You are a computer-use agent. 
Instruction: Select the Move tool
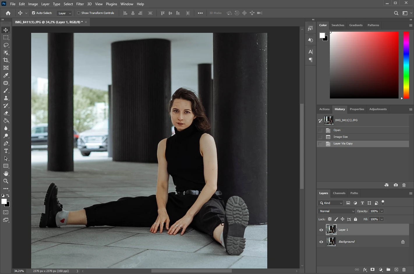pyautogui.click(x=6, y=30)
